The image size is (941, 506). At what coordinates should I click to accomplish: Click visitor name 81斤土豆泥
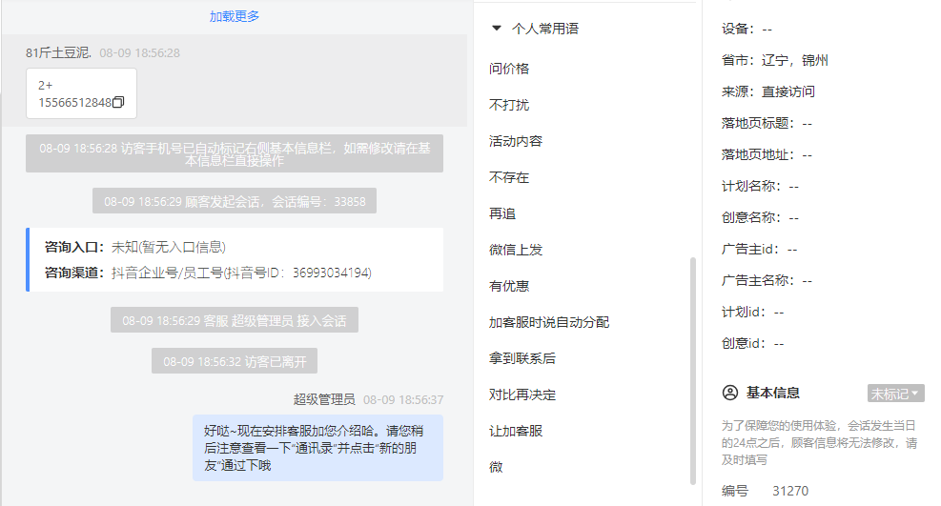[x=57, y=52]
